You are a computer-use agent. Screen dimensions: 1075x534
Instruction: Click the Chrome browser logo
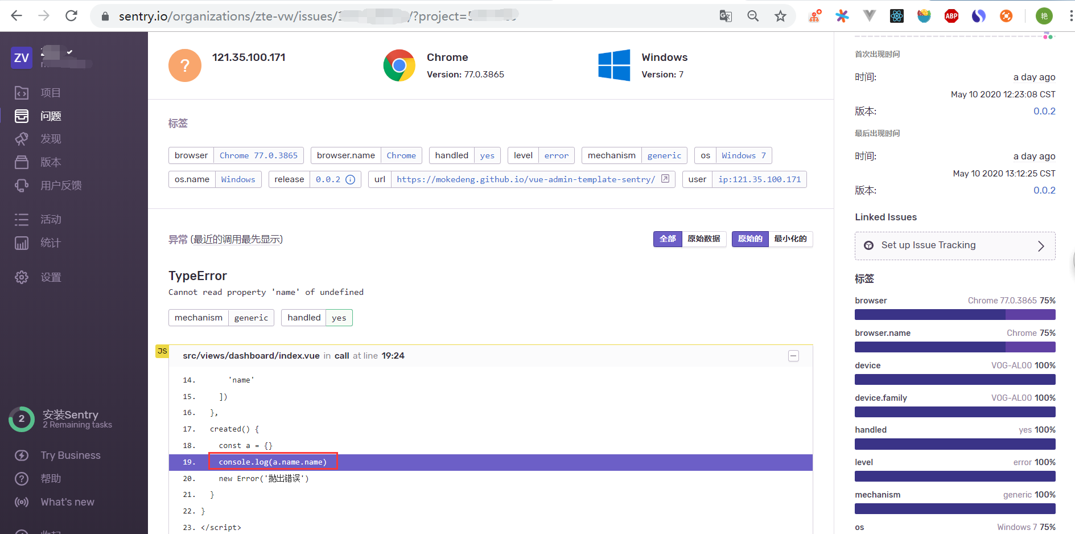pyautogui.click(x=399, y=65)
